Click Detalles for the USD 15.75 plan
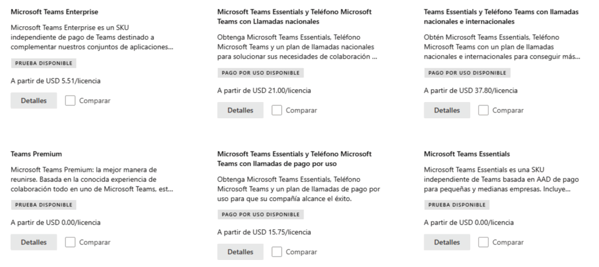 click(240, 252)
